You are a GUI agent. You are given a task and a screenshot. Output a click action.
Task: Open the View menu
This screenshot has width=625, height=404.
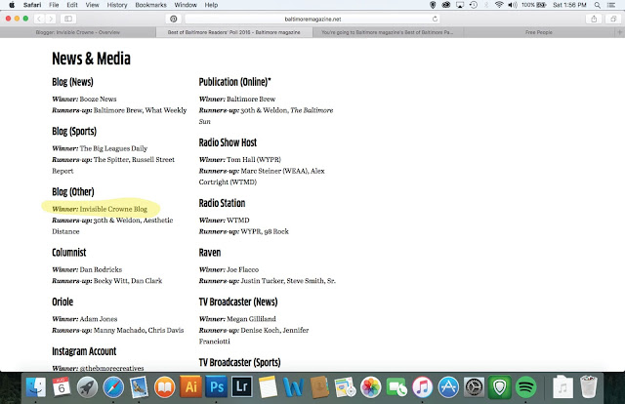[92, 5]
